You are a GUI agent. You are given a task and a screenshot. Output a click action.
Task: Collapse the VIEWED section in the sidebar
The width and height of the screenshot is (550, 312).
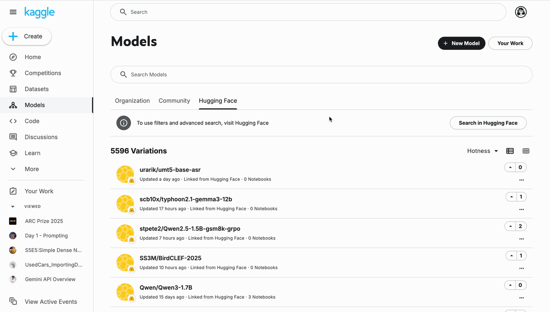tap(13, 206)
